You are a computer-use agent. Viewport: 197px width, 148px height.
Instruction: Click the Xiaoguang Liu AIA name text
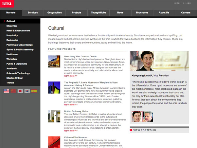click(142, 76)
